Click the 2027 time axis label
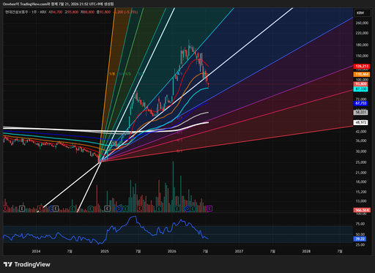 click(x=239, y=251)
